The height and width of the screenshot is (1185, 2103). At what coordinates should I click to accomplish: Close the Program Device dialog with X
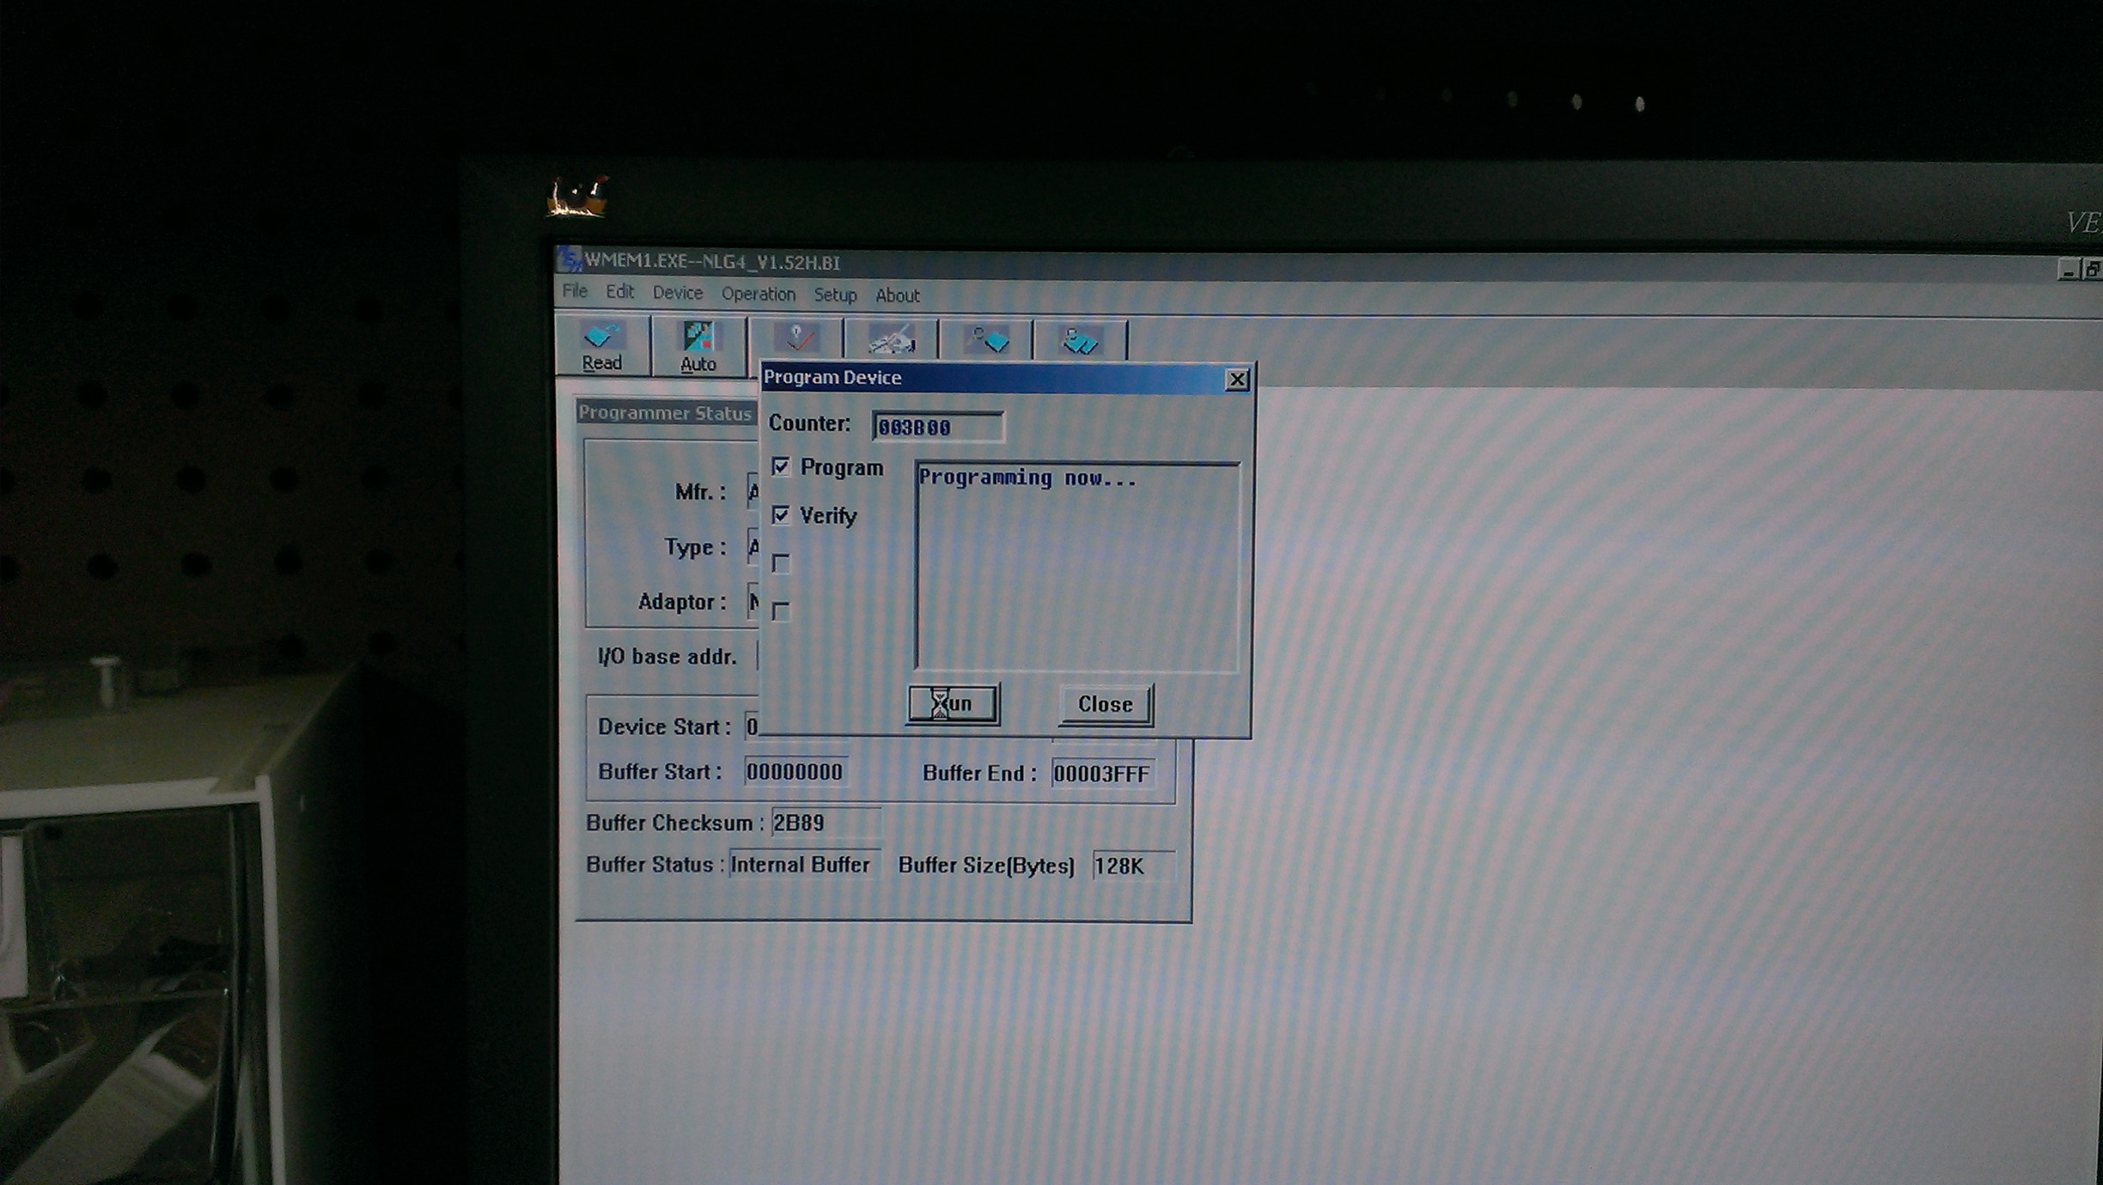click(x=1236, y=380)
